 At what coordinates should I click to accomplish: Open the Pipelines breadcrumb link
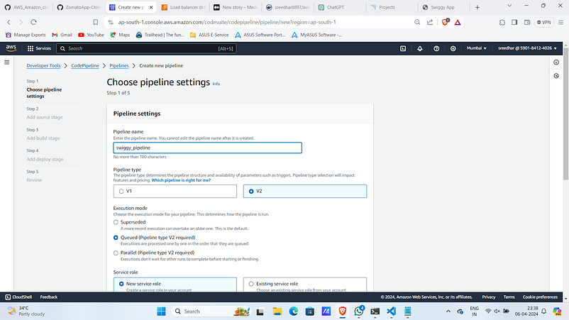[x=119, y=66]
